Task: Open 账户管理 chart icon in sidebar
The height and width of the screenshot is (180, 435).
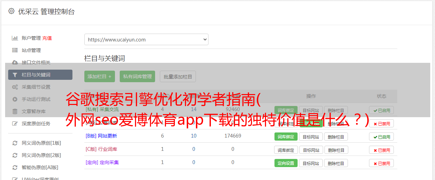Action: coord(15,38)
